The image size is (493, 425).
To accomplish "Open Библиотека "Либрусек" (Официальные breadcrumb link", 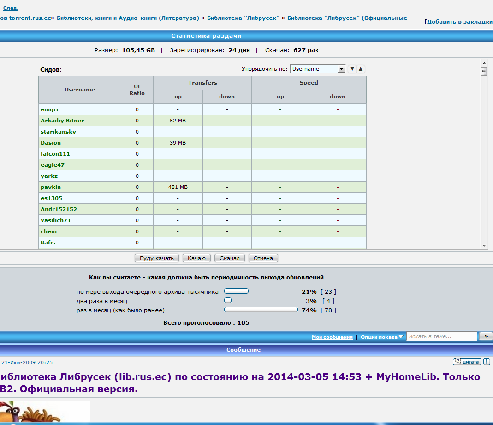I will 347,18.
